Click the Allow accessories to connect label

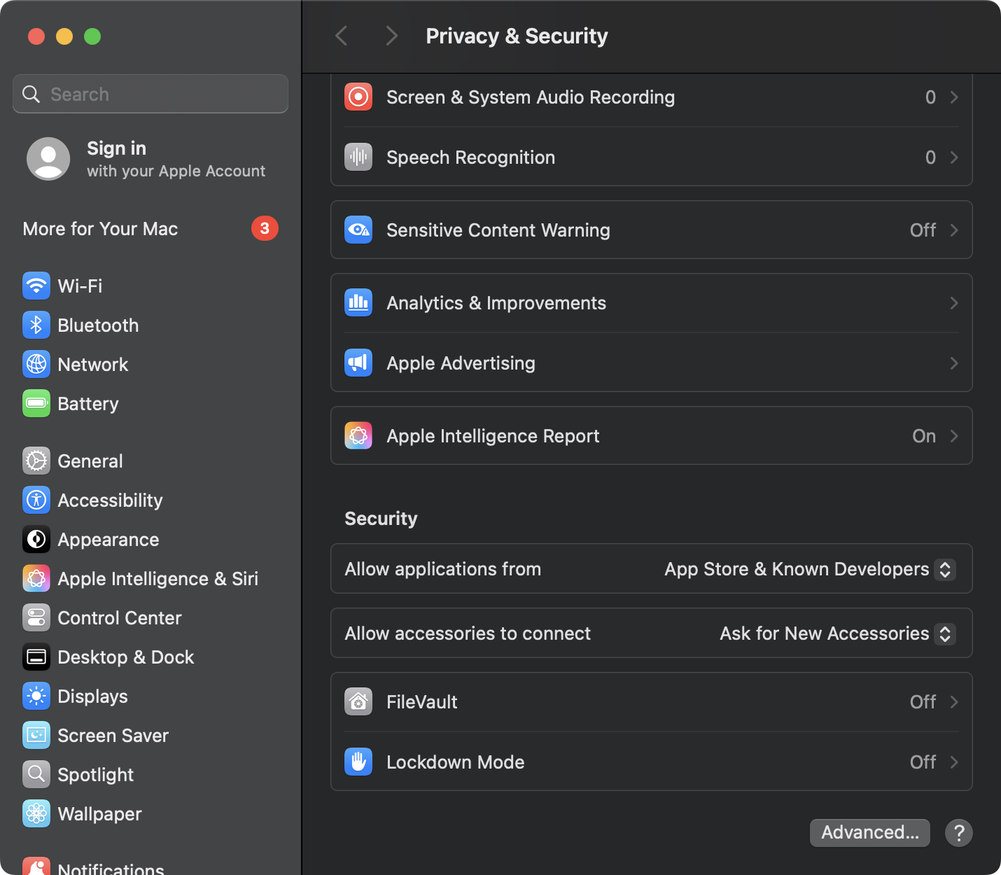(468, 633)
